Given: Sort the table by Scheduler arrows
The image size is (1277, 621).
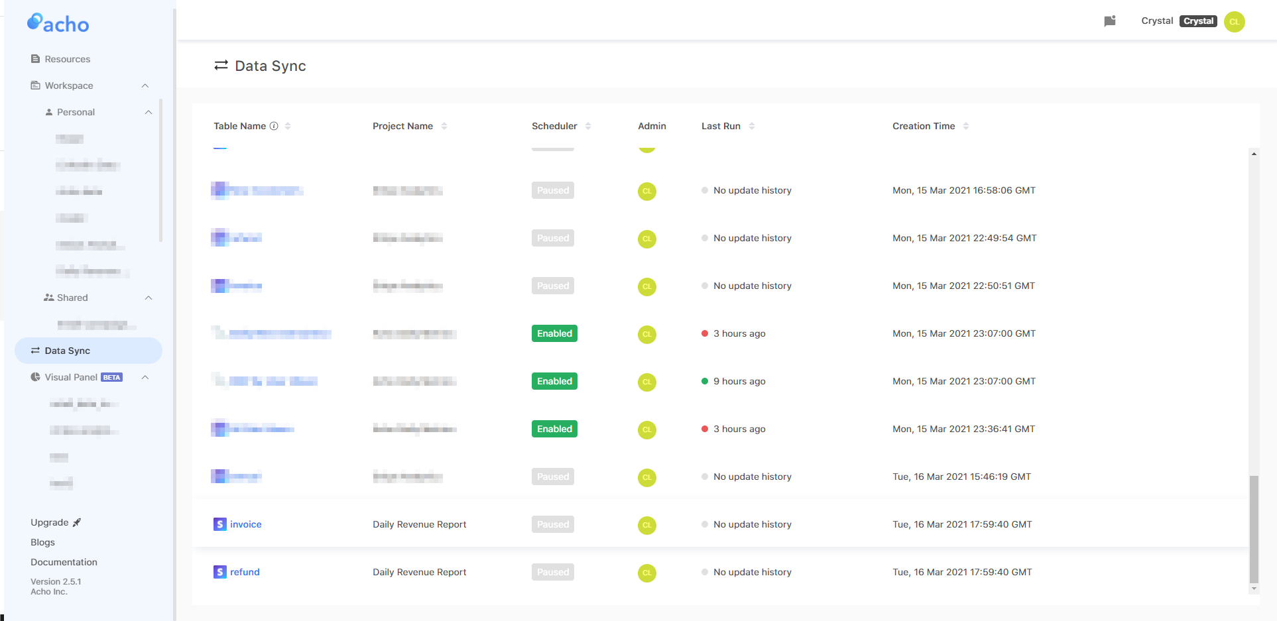Looking at the screenshot, I should (588, 126).
